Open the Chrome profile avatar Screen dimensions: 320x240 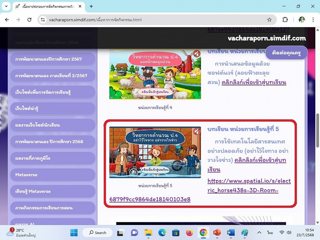tap(302, 20)
